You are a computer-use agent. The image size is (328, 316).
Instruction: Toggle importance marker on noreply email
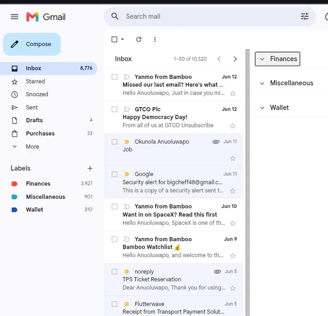[126, 272]
